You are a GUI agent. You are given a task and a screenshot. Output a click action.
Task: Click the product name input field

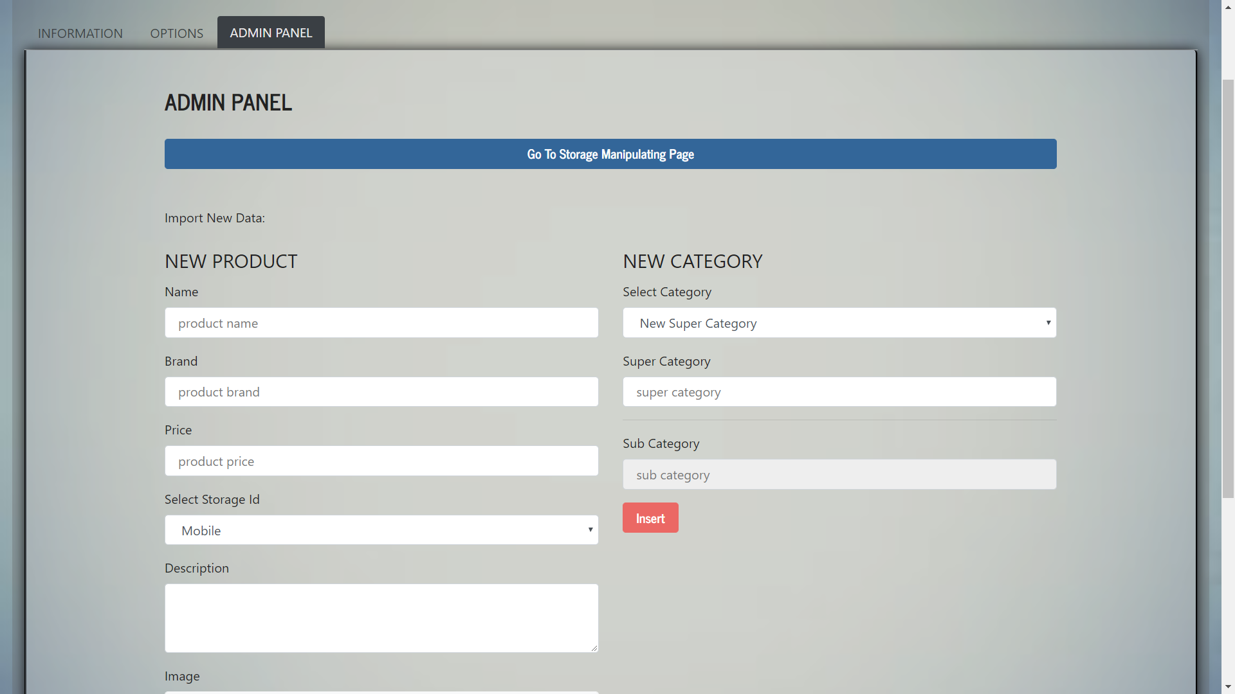[381, 323]
